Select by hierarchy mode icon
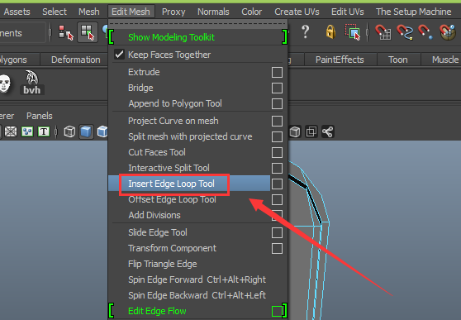This screenshot has height=320, width=461. tap(66, 32)
